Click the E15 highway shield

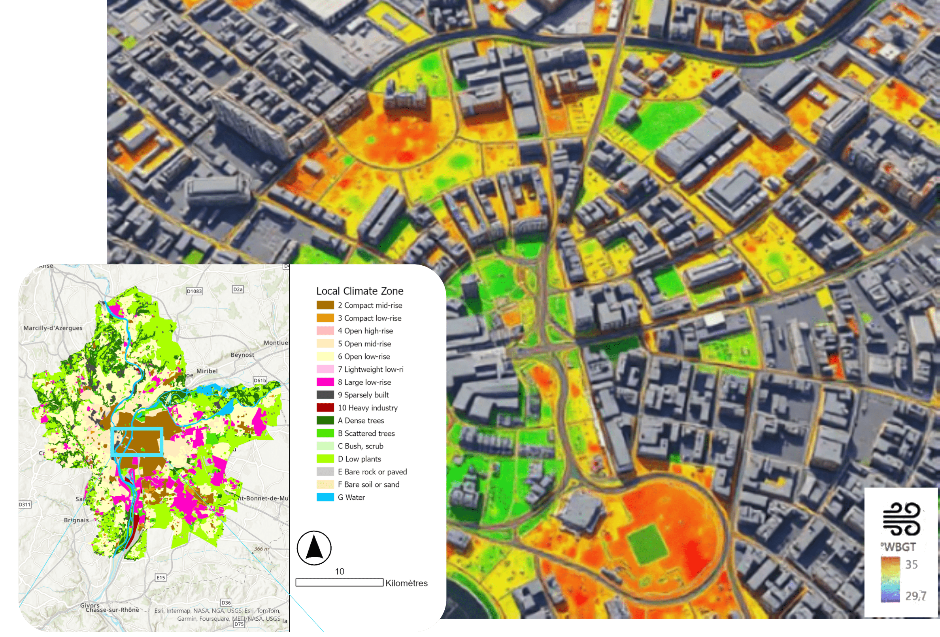(x=161, y=578)
